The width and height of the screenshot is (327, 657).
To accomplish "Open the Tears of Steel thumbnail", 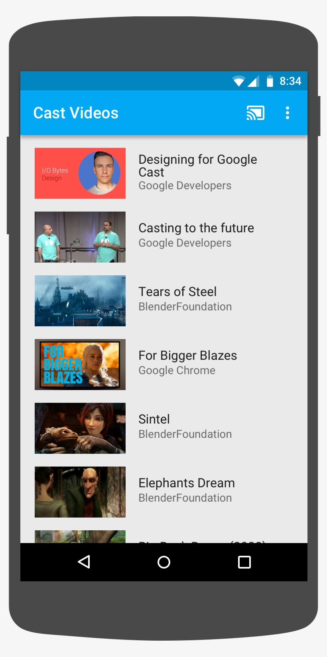I will [x=80, y=301].
